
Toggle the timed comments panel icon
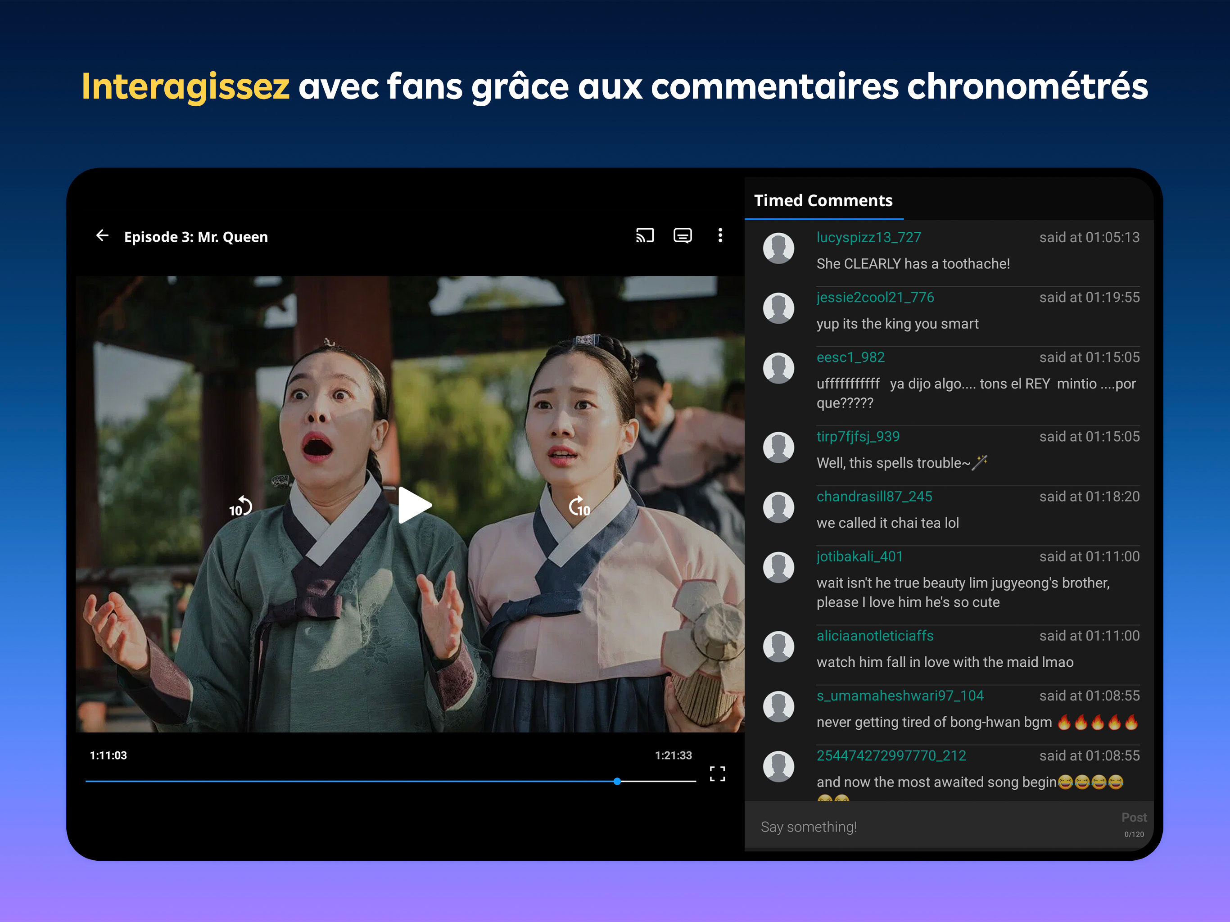click(x=682, y=236)
